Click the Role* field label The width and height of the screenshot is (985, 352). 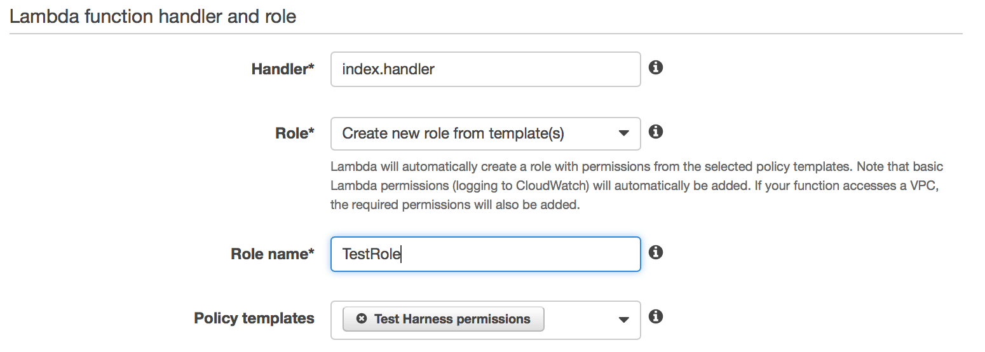pos(295,133)
